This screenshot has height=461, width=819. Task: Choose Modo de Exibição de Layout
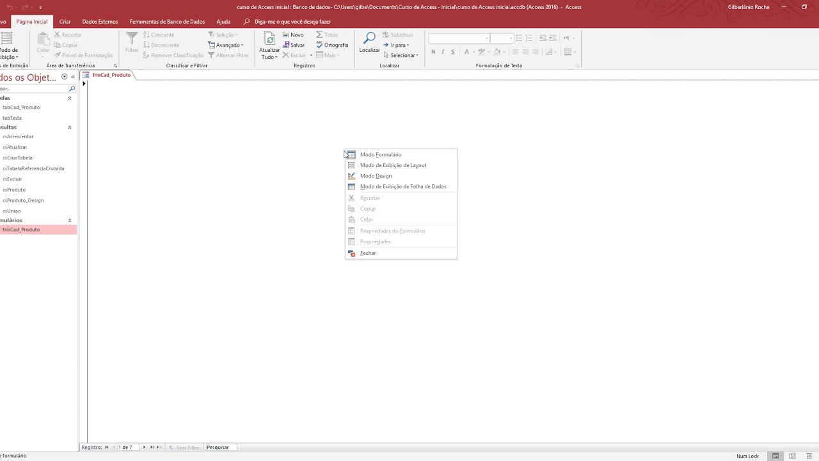[x=401, y=165]
